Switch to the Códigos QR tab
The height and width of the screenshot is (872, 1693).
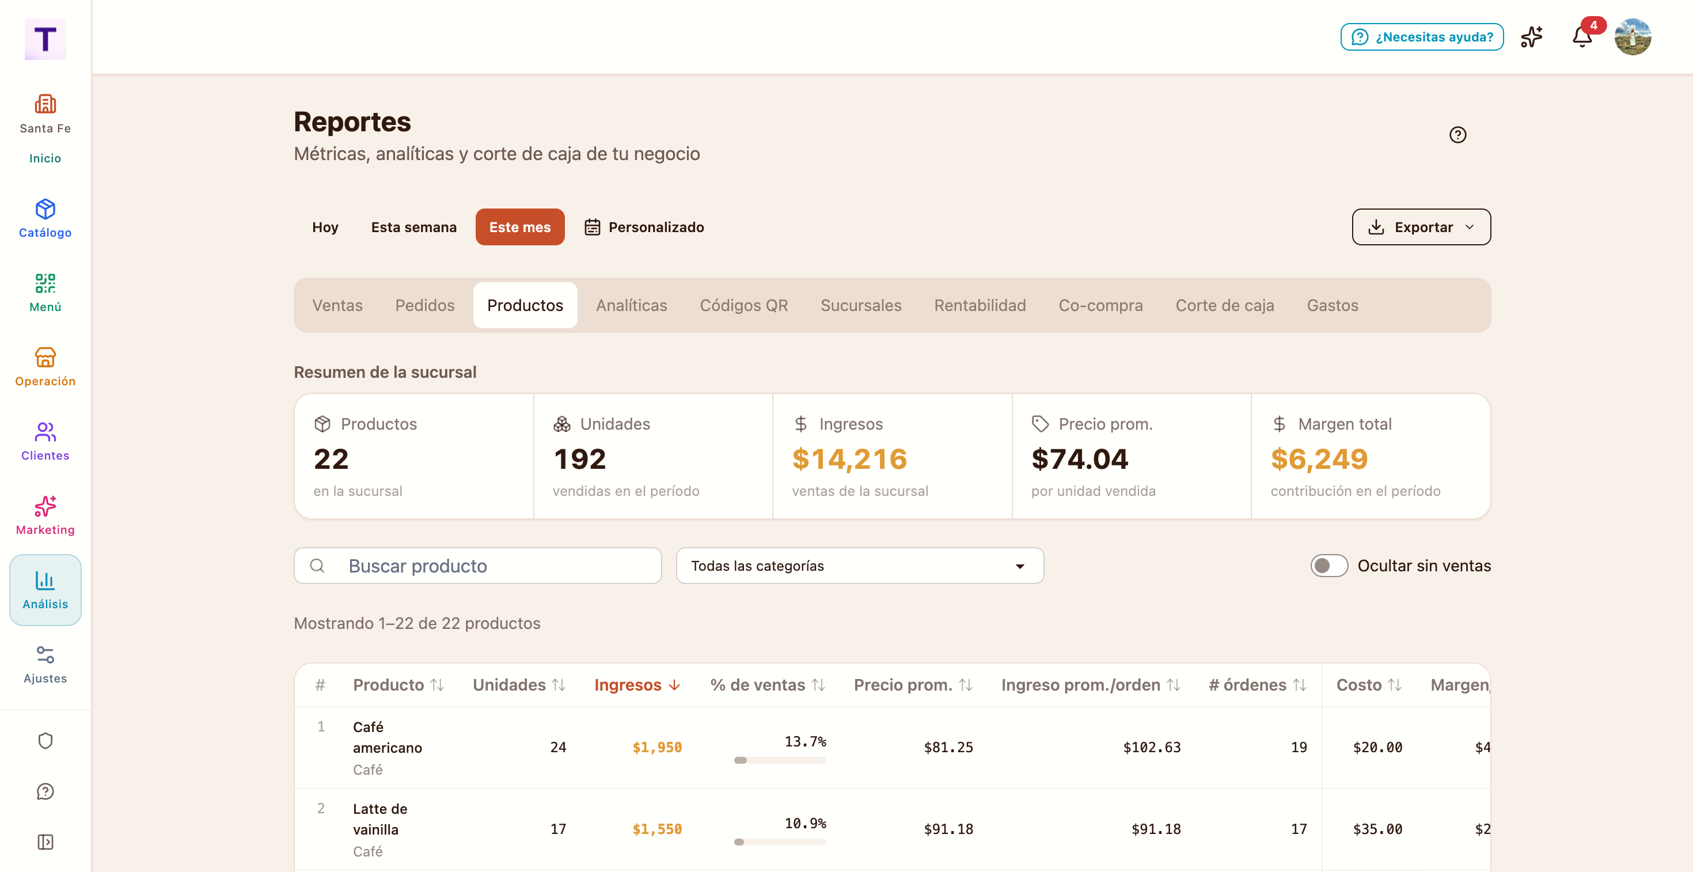click(743, 305)
